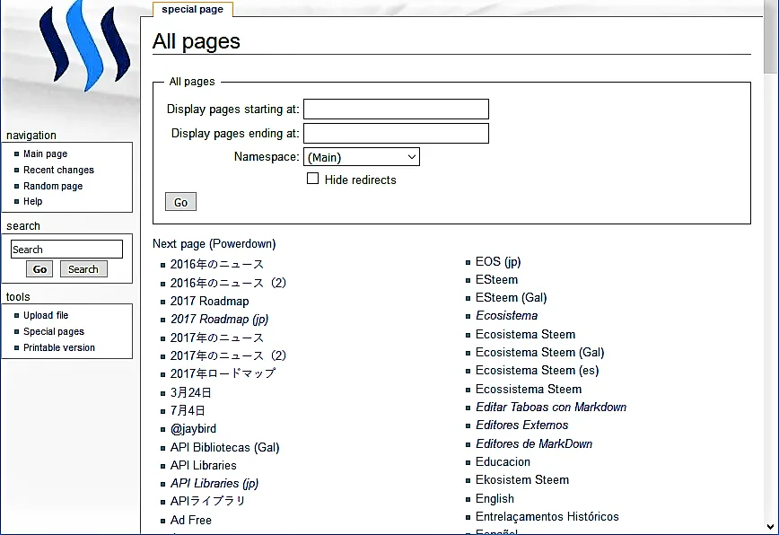The width and height of the screenshot is (779, 535).
Task: Open Next page (Powerdown) link
Action: 214,244
